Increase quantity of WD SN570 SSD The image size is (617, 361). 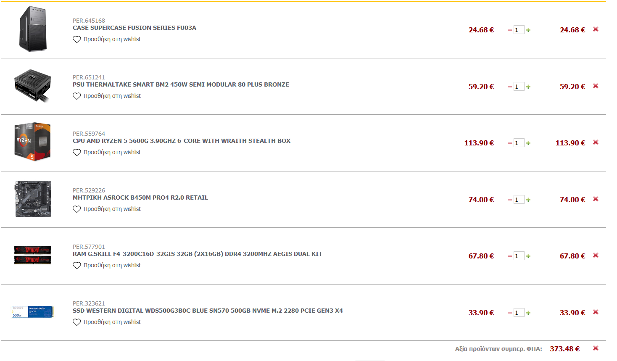pos(528,313)
